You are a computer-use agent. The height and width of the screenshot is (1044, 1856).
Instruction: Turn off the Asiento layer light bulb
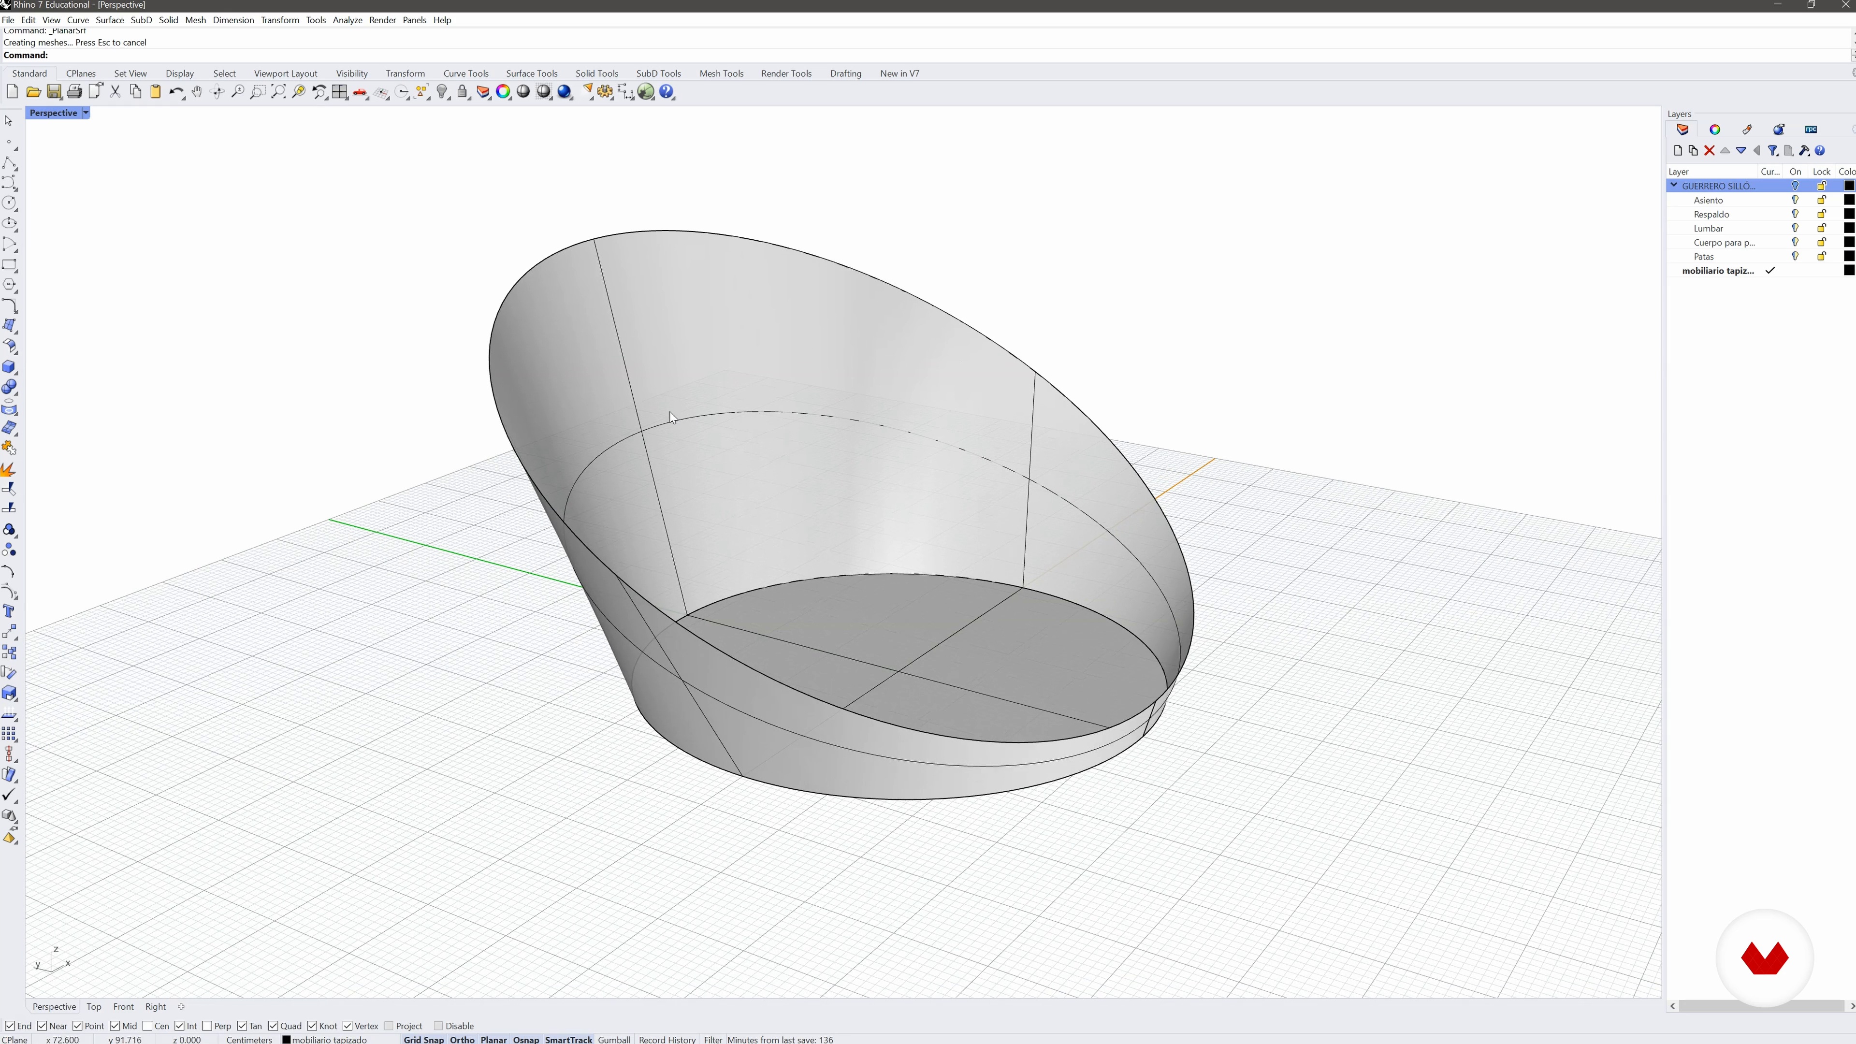click(1795, 200)
